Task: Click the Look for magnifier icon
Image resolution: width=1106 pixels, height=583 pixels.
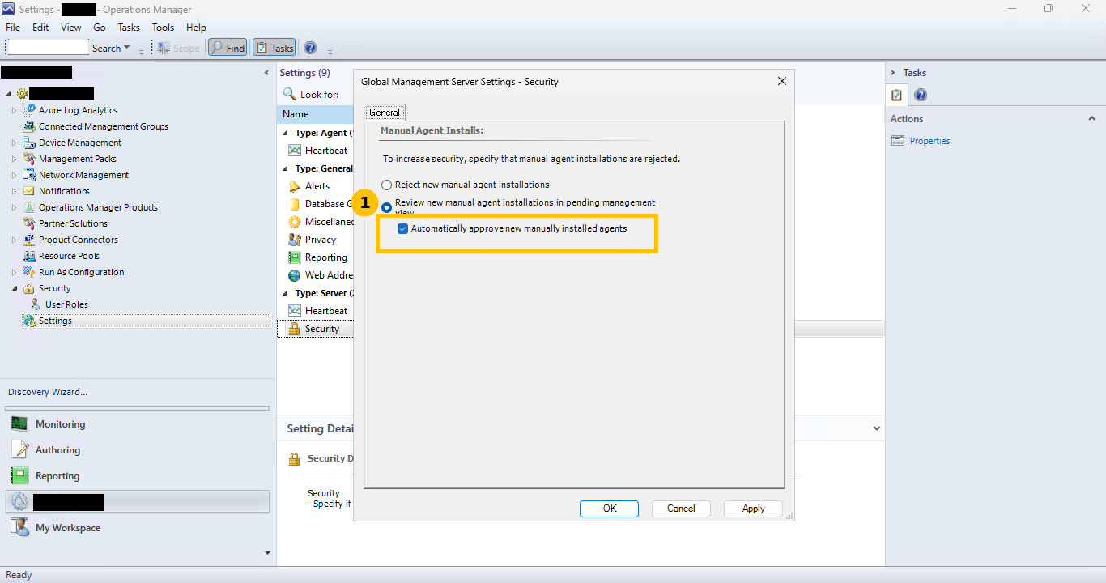Action: click(289, 94)
